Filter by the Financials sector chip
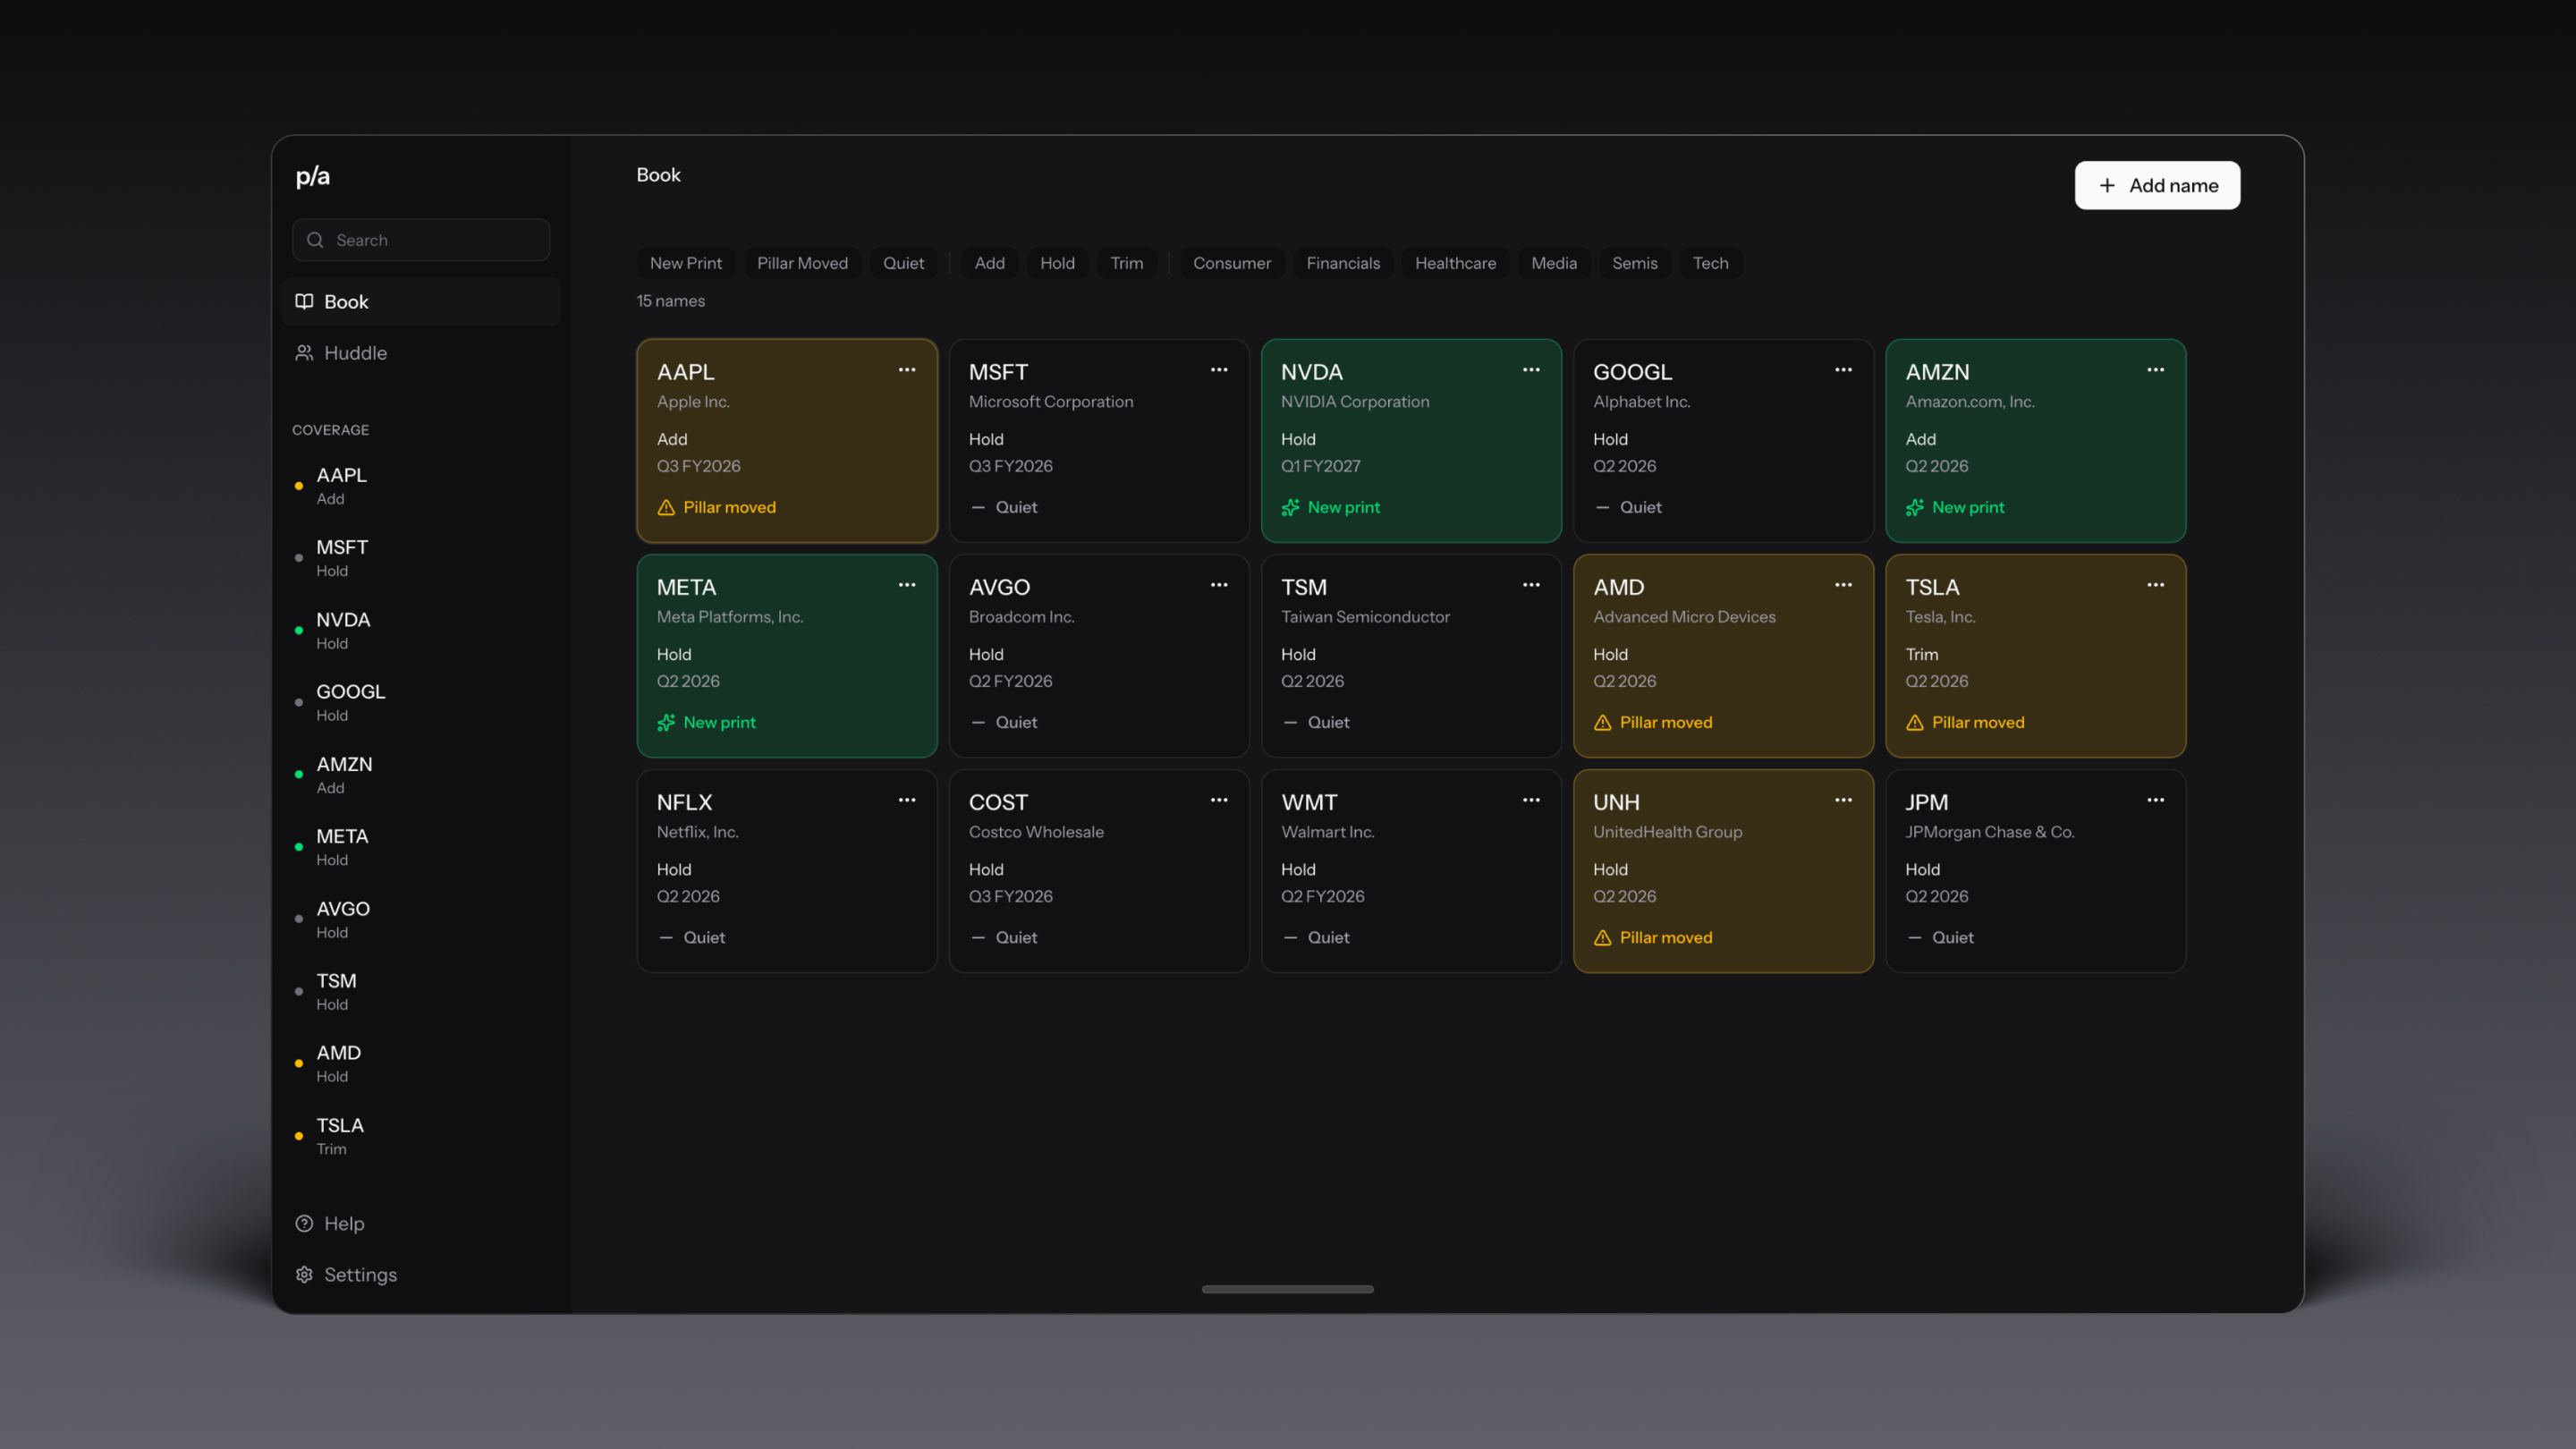The image size is (2576, 1449). 1343,263
